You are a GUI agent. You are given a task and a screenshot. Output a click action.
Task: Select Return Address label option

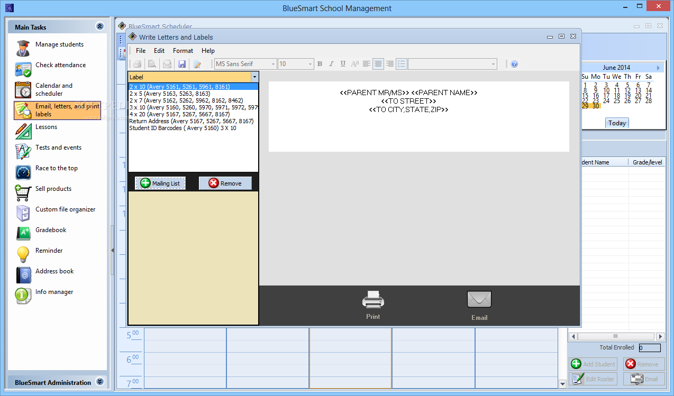tap(193, 121)
